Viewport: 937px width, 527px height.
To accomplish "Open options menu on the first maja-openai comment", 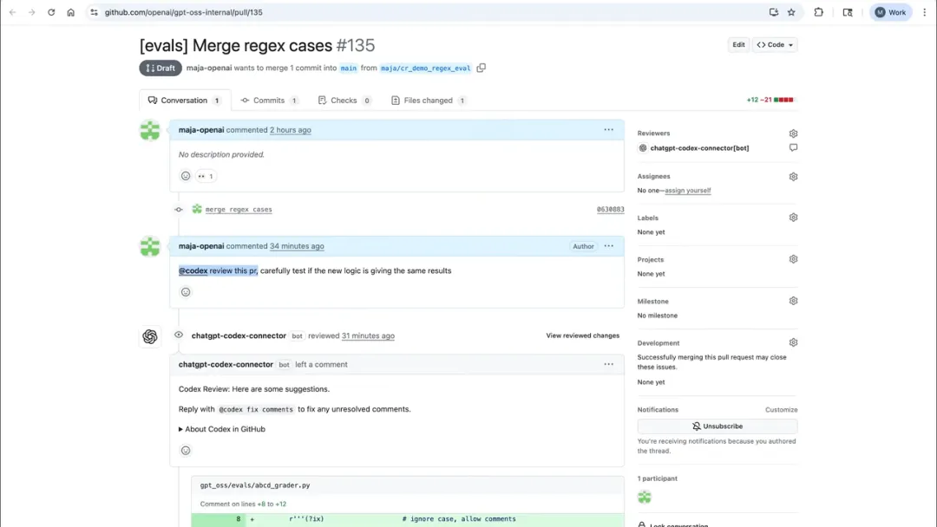I will click(x=608, y=129).
